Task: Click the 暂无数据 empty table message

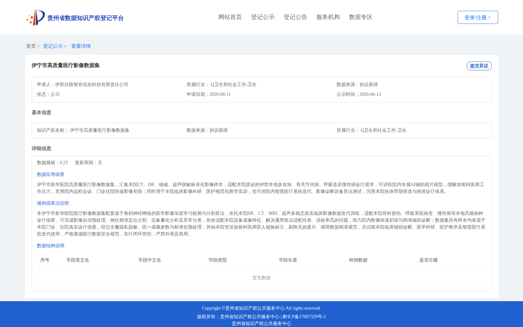Action: (261, 278)
